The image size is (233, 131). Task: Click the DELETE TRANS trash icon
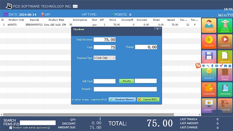(225, 75)
